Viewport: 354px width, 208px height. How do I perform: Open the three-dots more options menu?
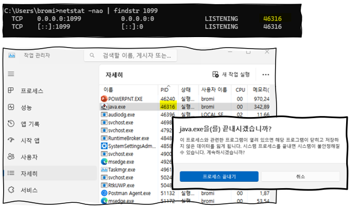click(x=266, y=75)
